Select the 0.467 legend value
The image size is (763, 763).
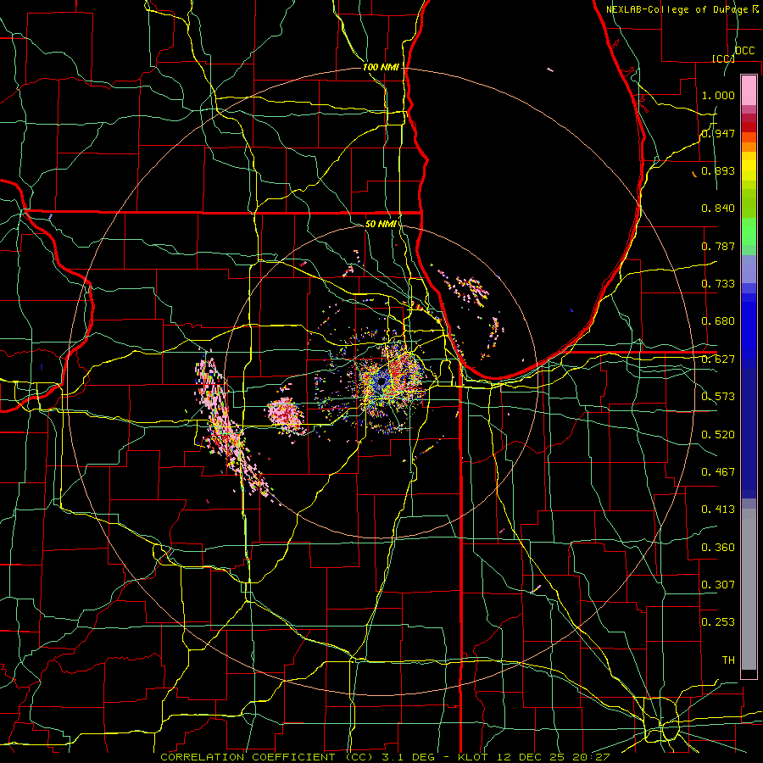coord(718,472)
